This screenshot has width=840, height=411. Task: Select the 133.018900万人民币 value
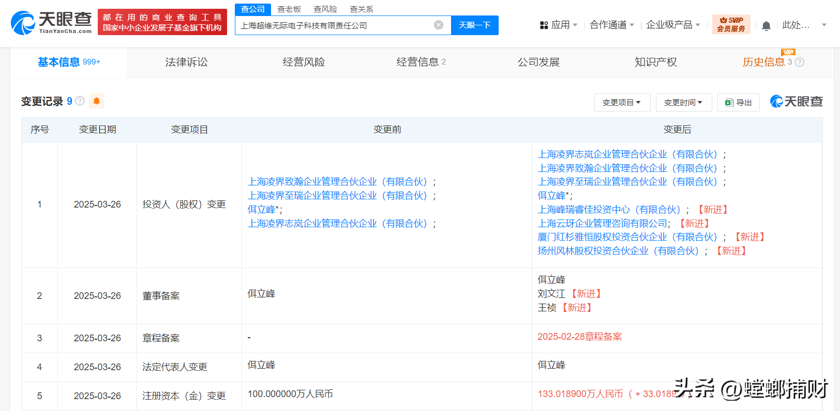580,394
